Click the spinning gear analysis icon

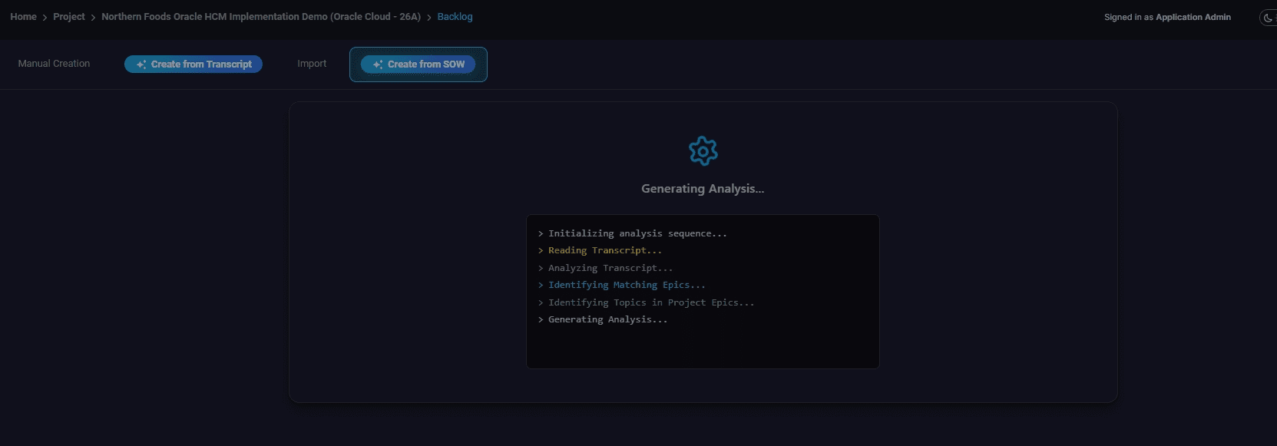703,151
